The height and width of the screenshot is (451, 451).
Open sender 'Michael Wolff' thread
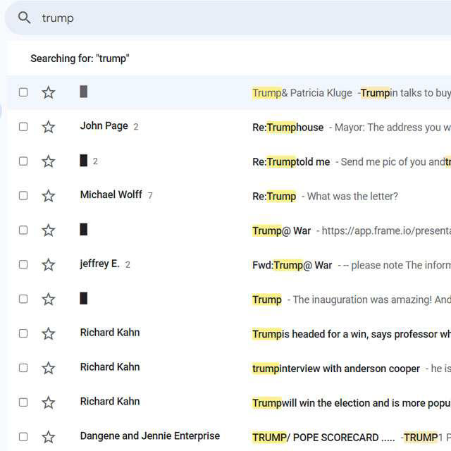tap(111, 194)
